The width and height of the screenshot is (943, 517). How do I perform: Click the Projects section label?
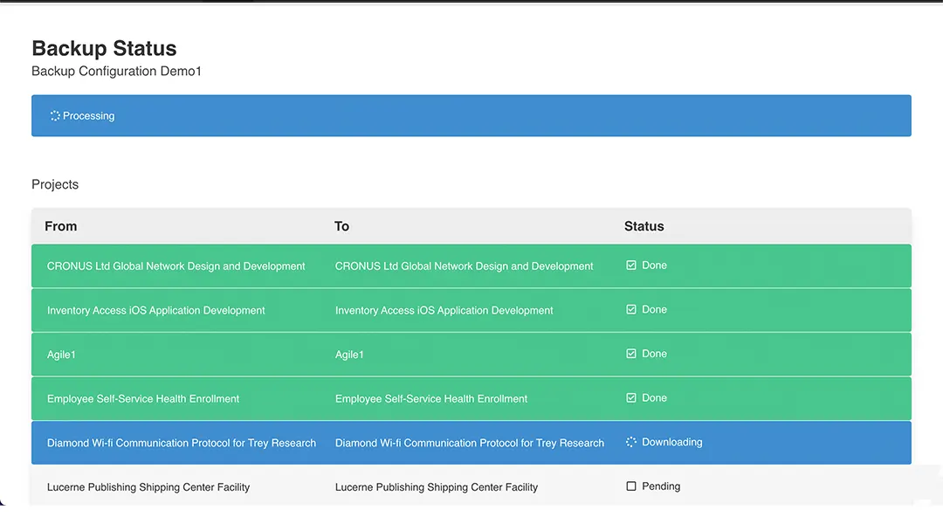click(x=54, y=184)
